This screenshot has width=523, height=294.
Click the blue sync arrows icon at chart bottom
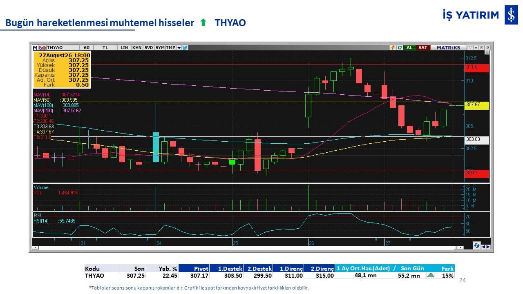point(477,245)
